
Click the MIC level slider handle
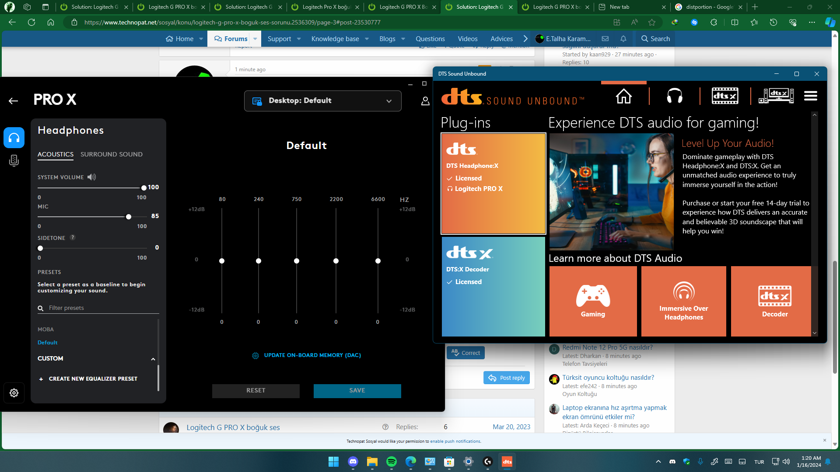tap(129, 217)
